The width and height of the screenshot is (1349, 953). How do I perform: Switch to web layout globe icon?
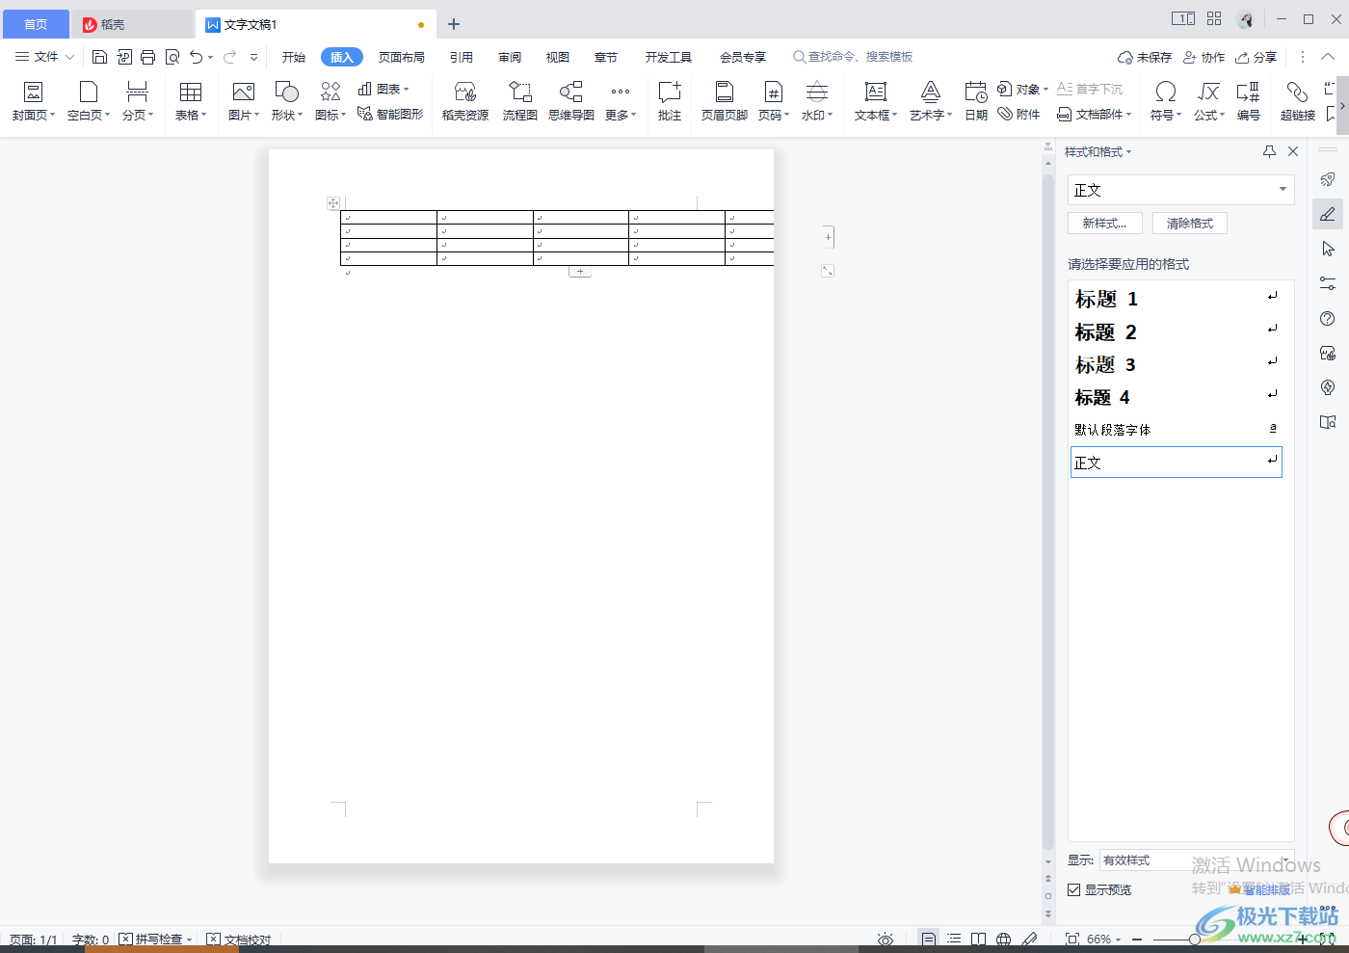1004,939
